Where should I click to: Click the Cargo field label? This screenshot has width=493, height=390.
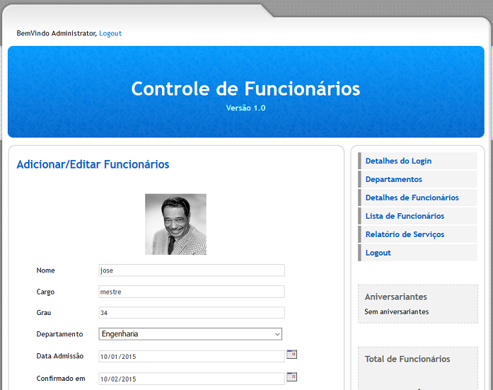pyautogui.click(x=45, y=292)
